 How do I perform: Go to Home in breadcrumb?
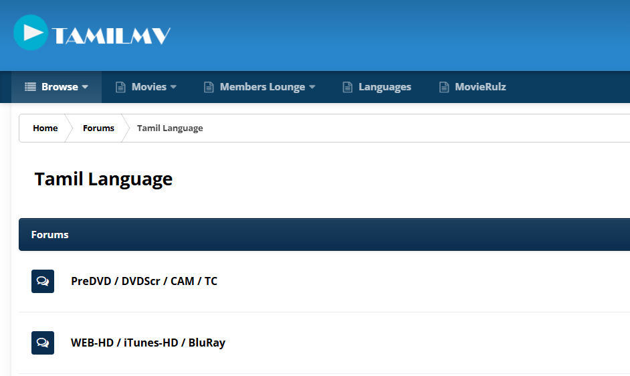45,128
